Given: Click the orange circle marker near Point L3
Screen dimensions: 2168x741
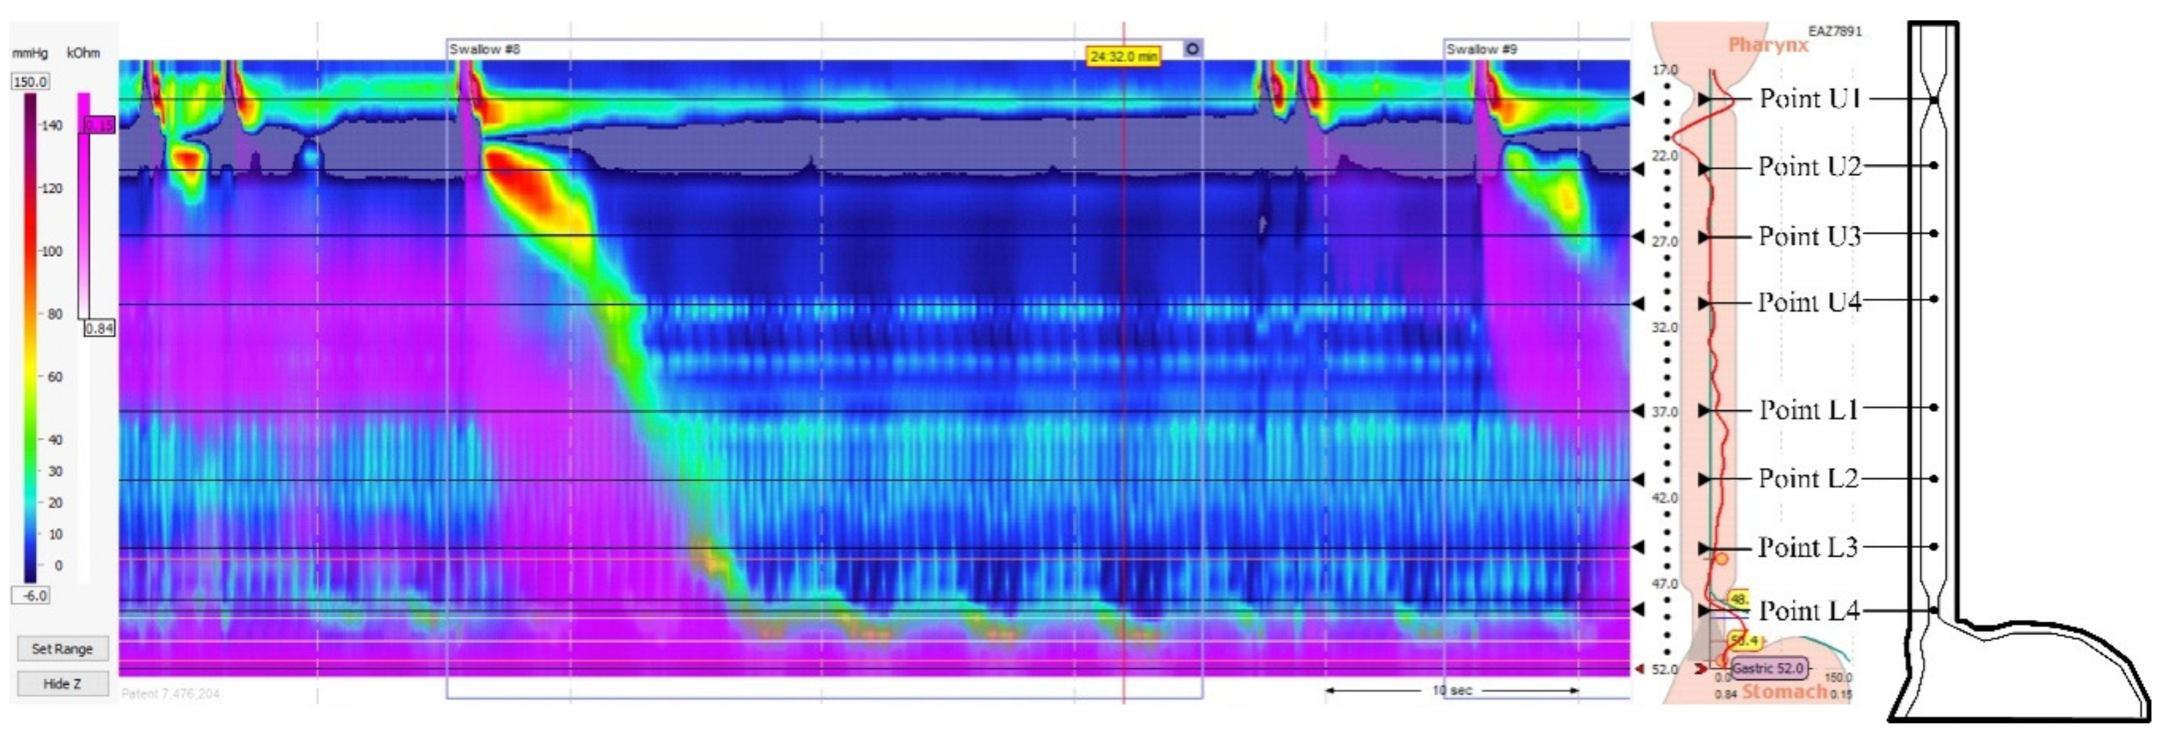Looking at the screenshot, I should click(1721, 559).
